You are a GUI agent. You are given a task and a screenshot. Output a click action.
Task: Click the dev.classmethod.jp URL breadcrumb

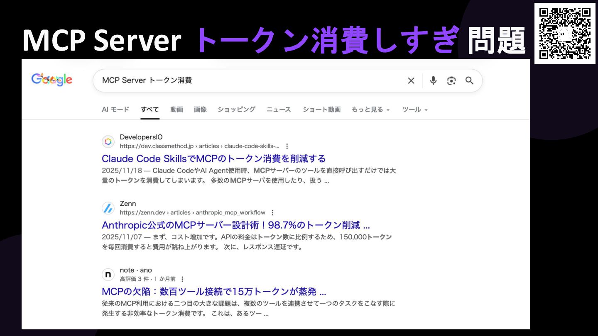[x=200, y=146]
